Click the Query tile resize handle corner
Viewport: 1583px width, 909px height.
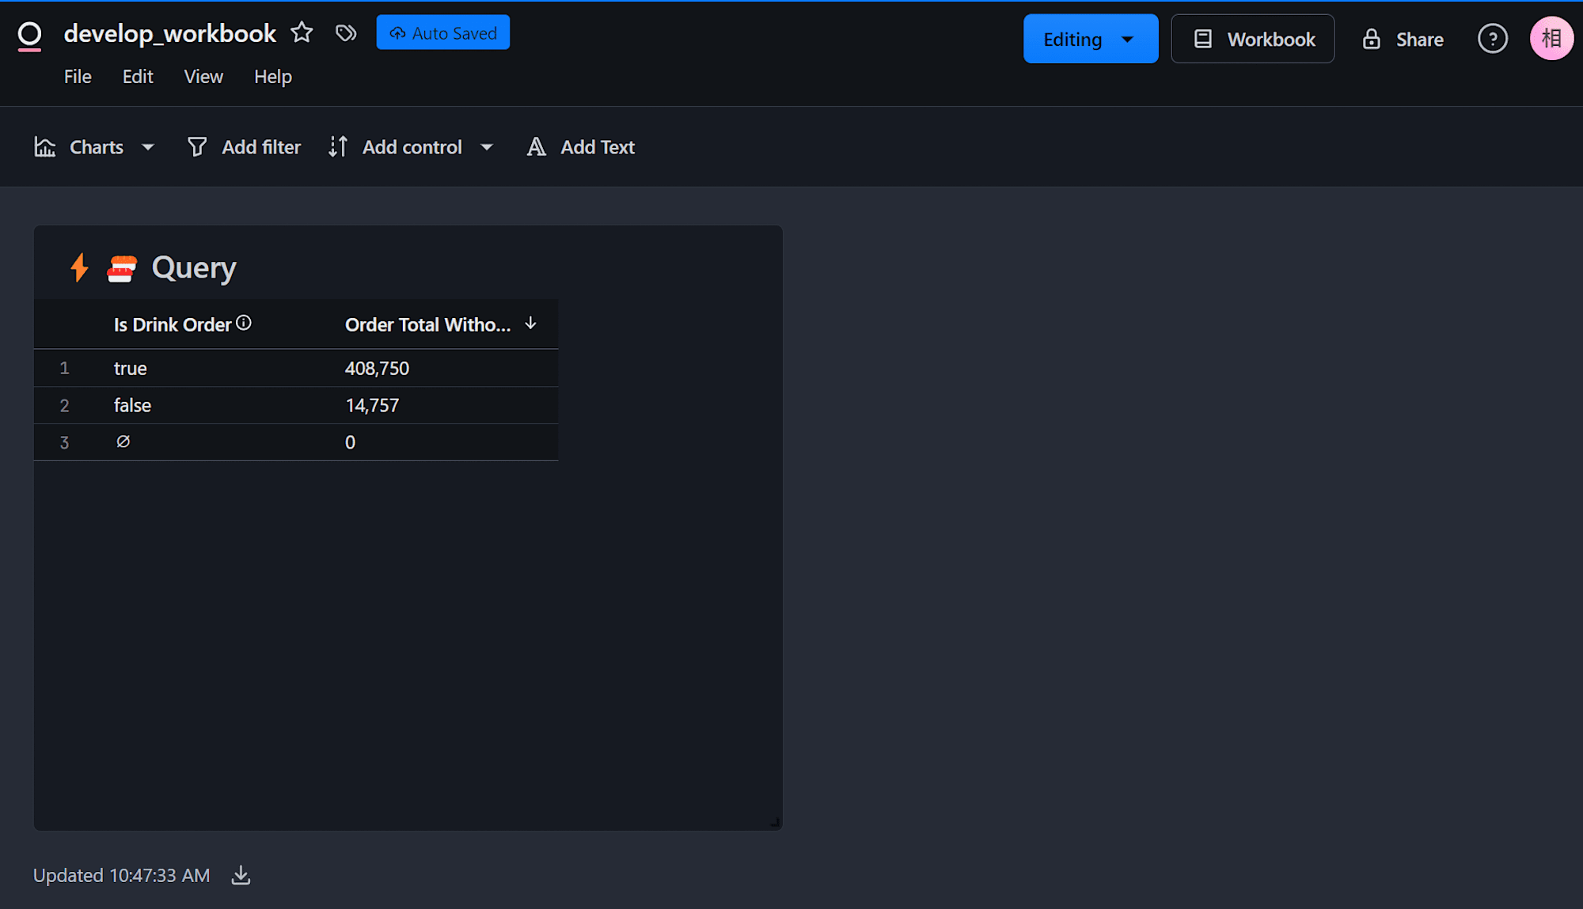tap(775, 823)
